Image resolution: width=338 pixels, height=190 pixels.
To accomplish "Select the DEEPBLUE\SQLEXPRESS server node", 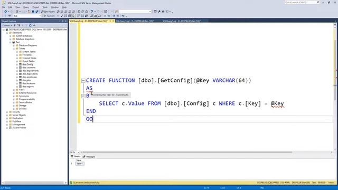I will 38,30.
